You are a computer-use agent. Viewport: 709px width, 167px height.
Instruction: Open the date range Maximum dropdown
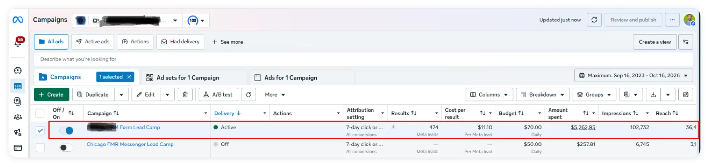coord(633,75)
